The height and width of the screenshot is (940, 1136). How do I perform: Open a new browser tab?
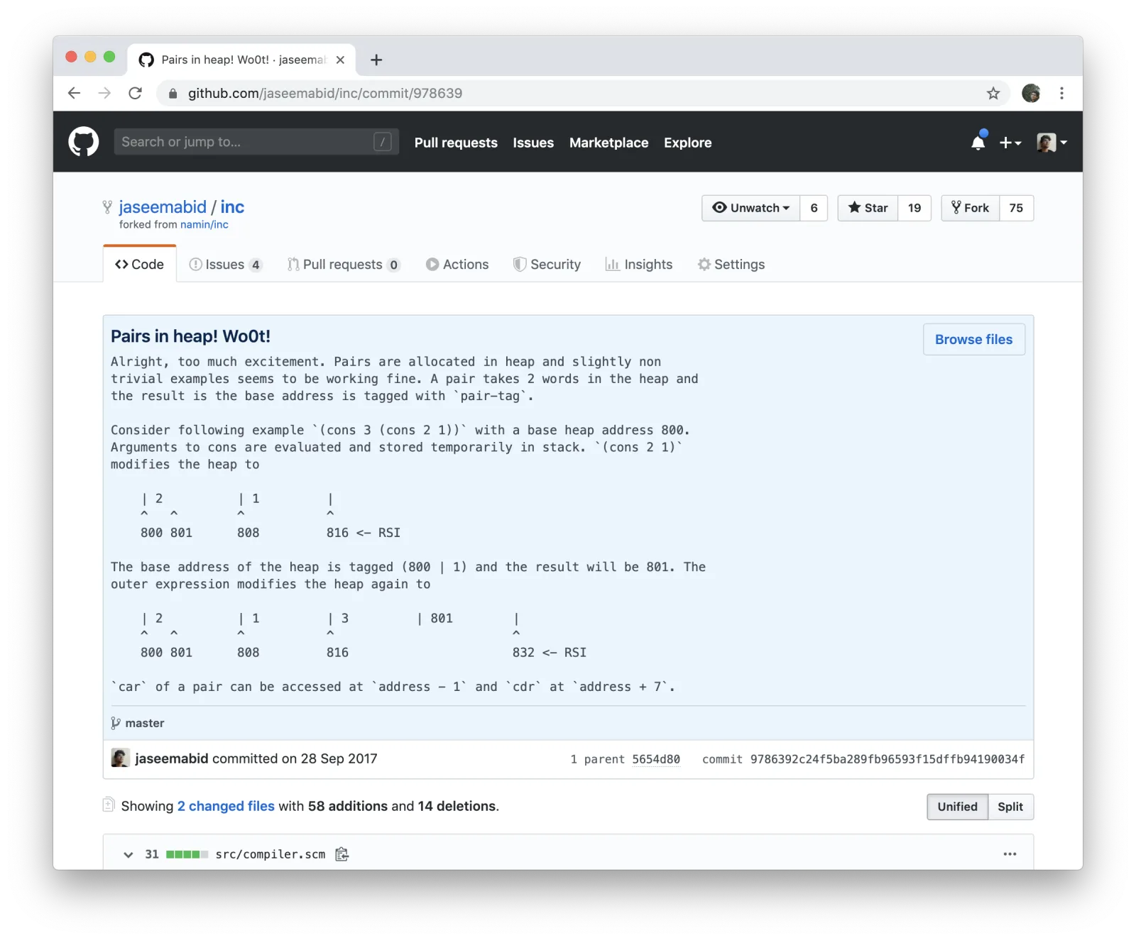[376, 60]
